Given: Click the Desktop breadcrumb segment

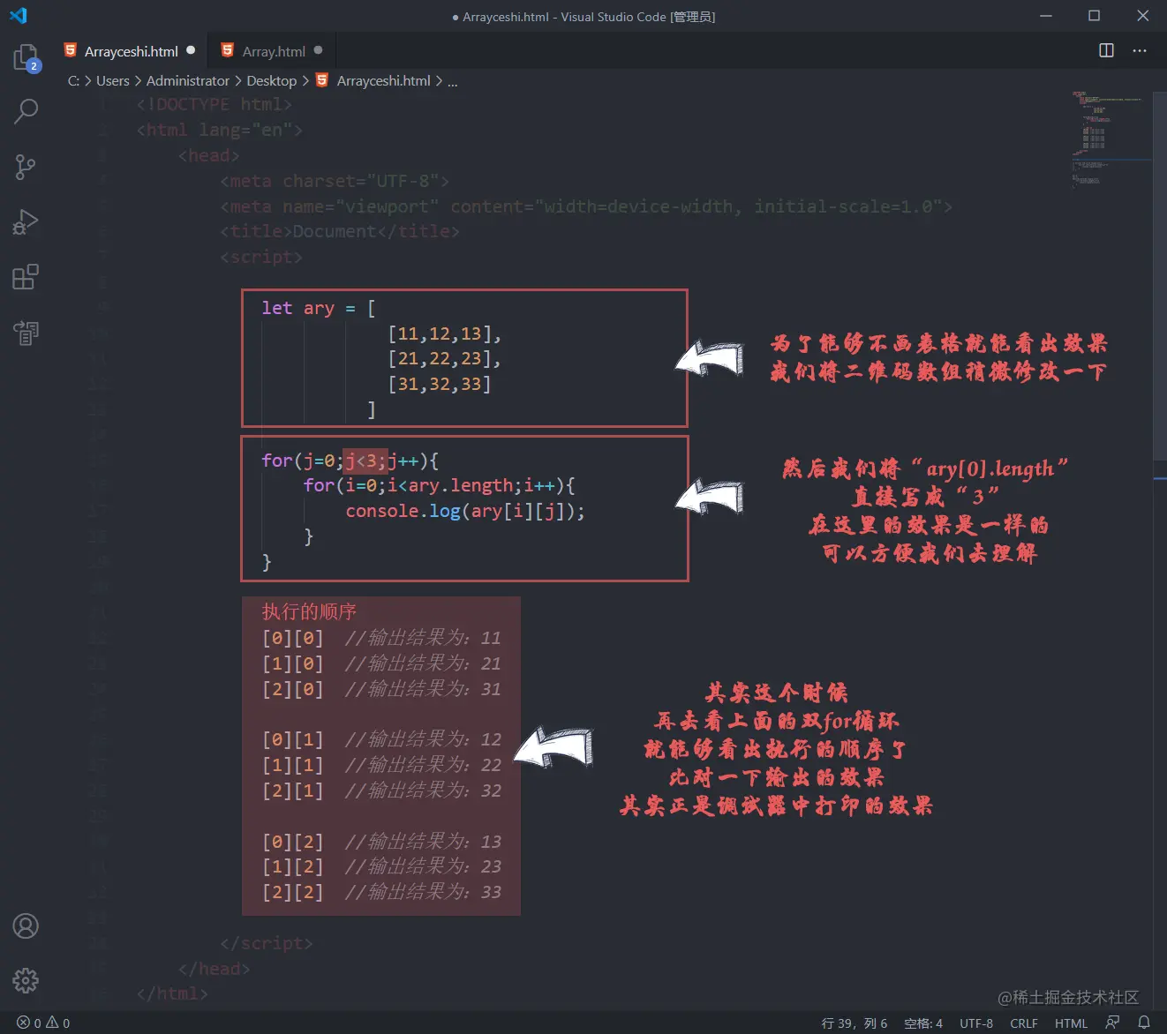Looking at the screenshot, I should [x=272, y=80].
